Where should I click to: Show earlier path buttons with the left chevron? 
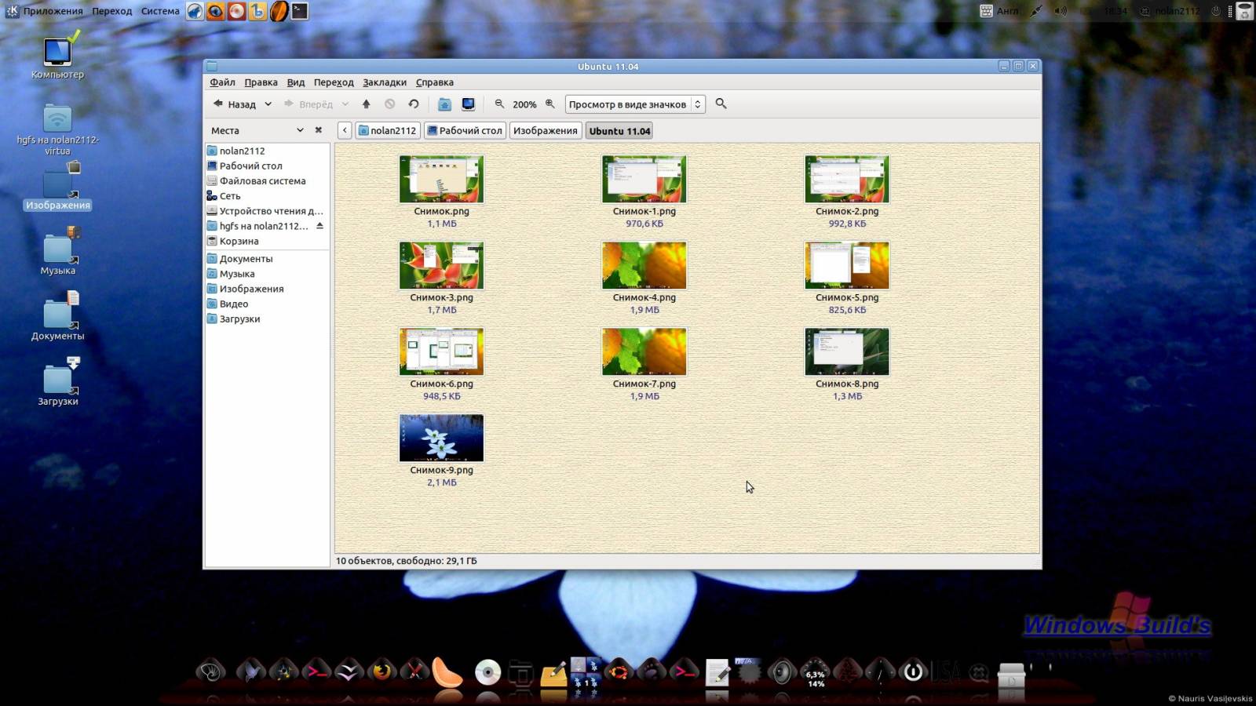(x=345, y=130)
